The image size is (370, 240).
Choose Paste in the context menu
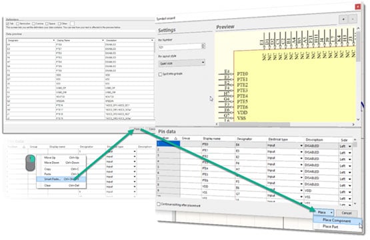click(61, 174)
